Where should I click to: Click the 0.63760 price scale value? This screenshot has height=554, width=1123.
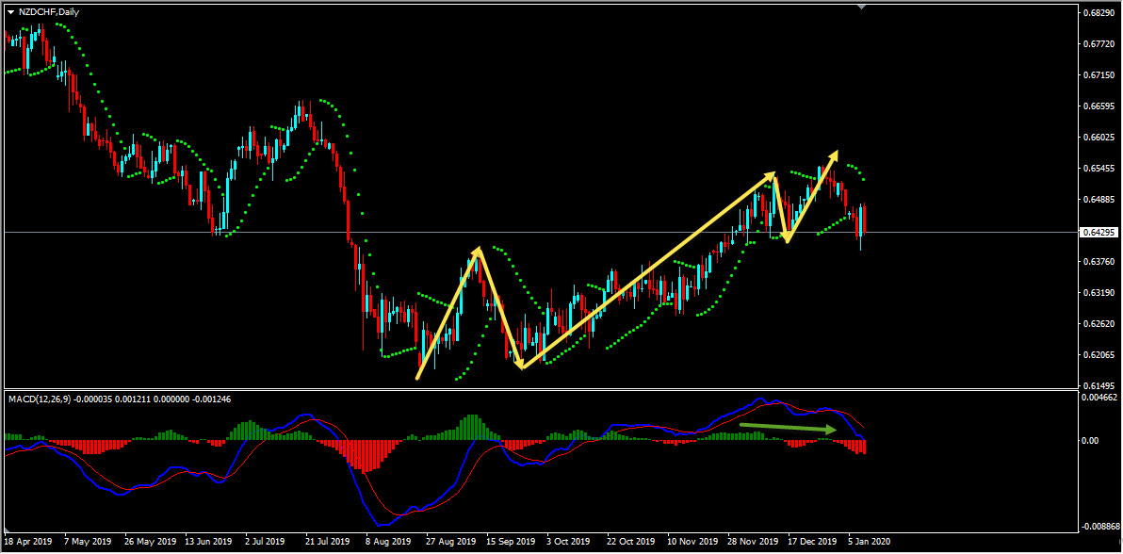click(x=1098, y=262)
